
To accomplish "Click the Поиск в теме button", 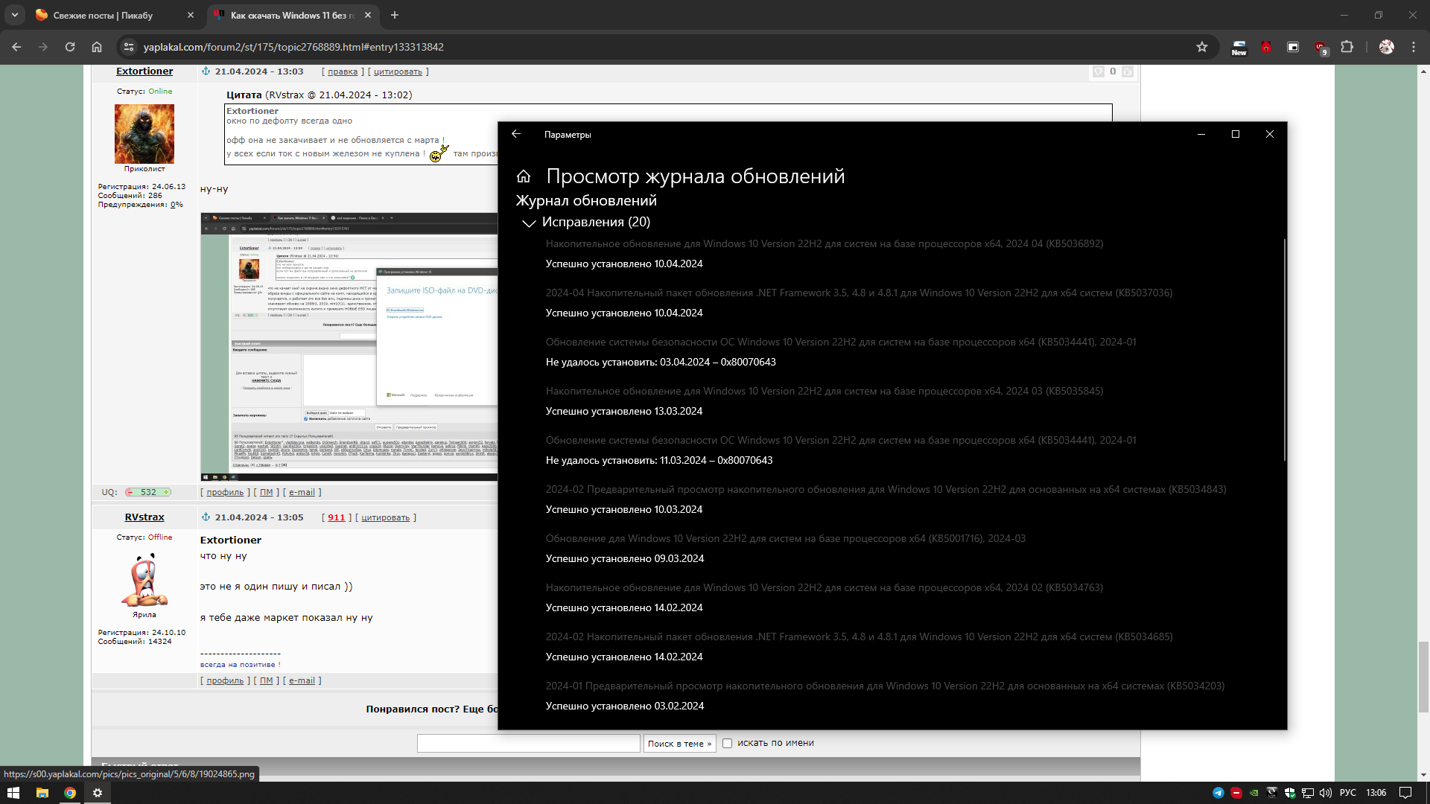I will point(680,744).
